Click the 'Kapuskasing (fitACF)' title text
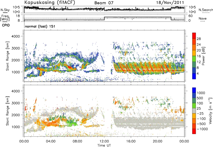This screenshot has width=213, height=147. (50, 3)
